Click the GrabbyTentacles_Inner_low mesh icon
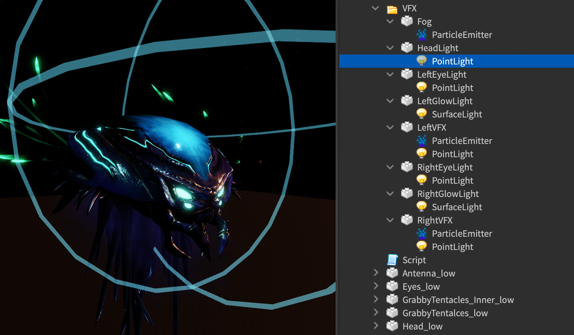Screen dimensions: 574x335 (392, 299)
